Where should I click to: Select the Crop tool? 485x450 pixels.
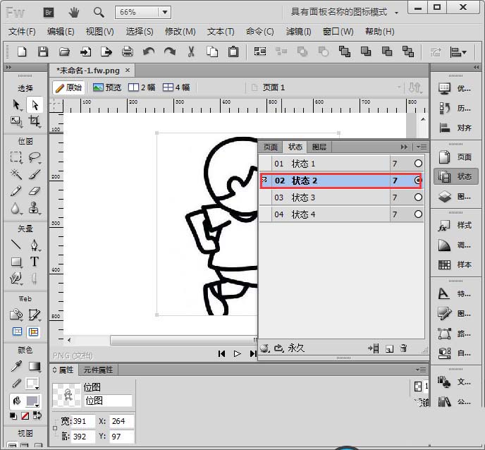[x=35, y=121]
